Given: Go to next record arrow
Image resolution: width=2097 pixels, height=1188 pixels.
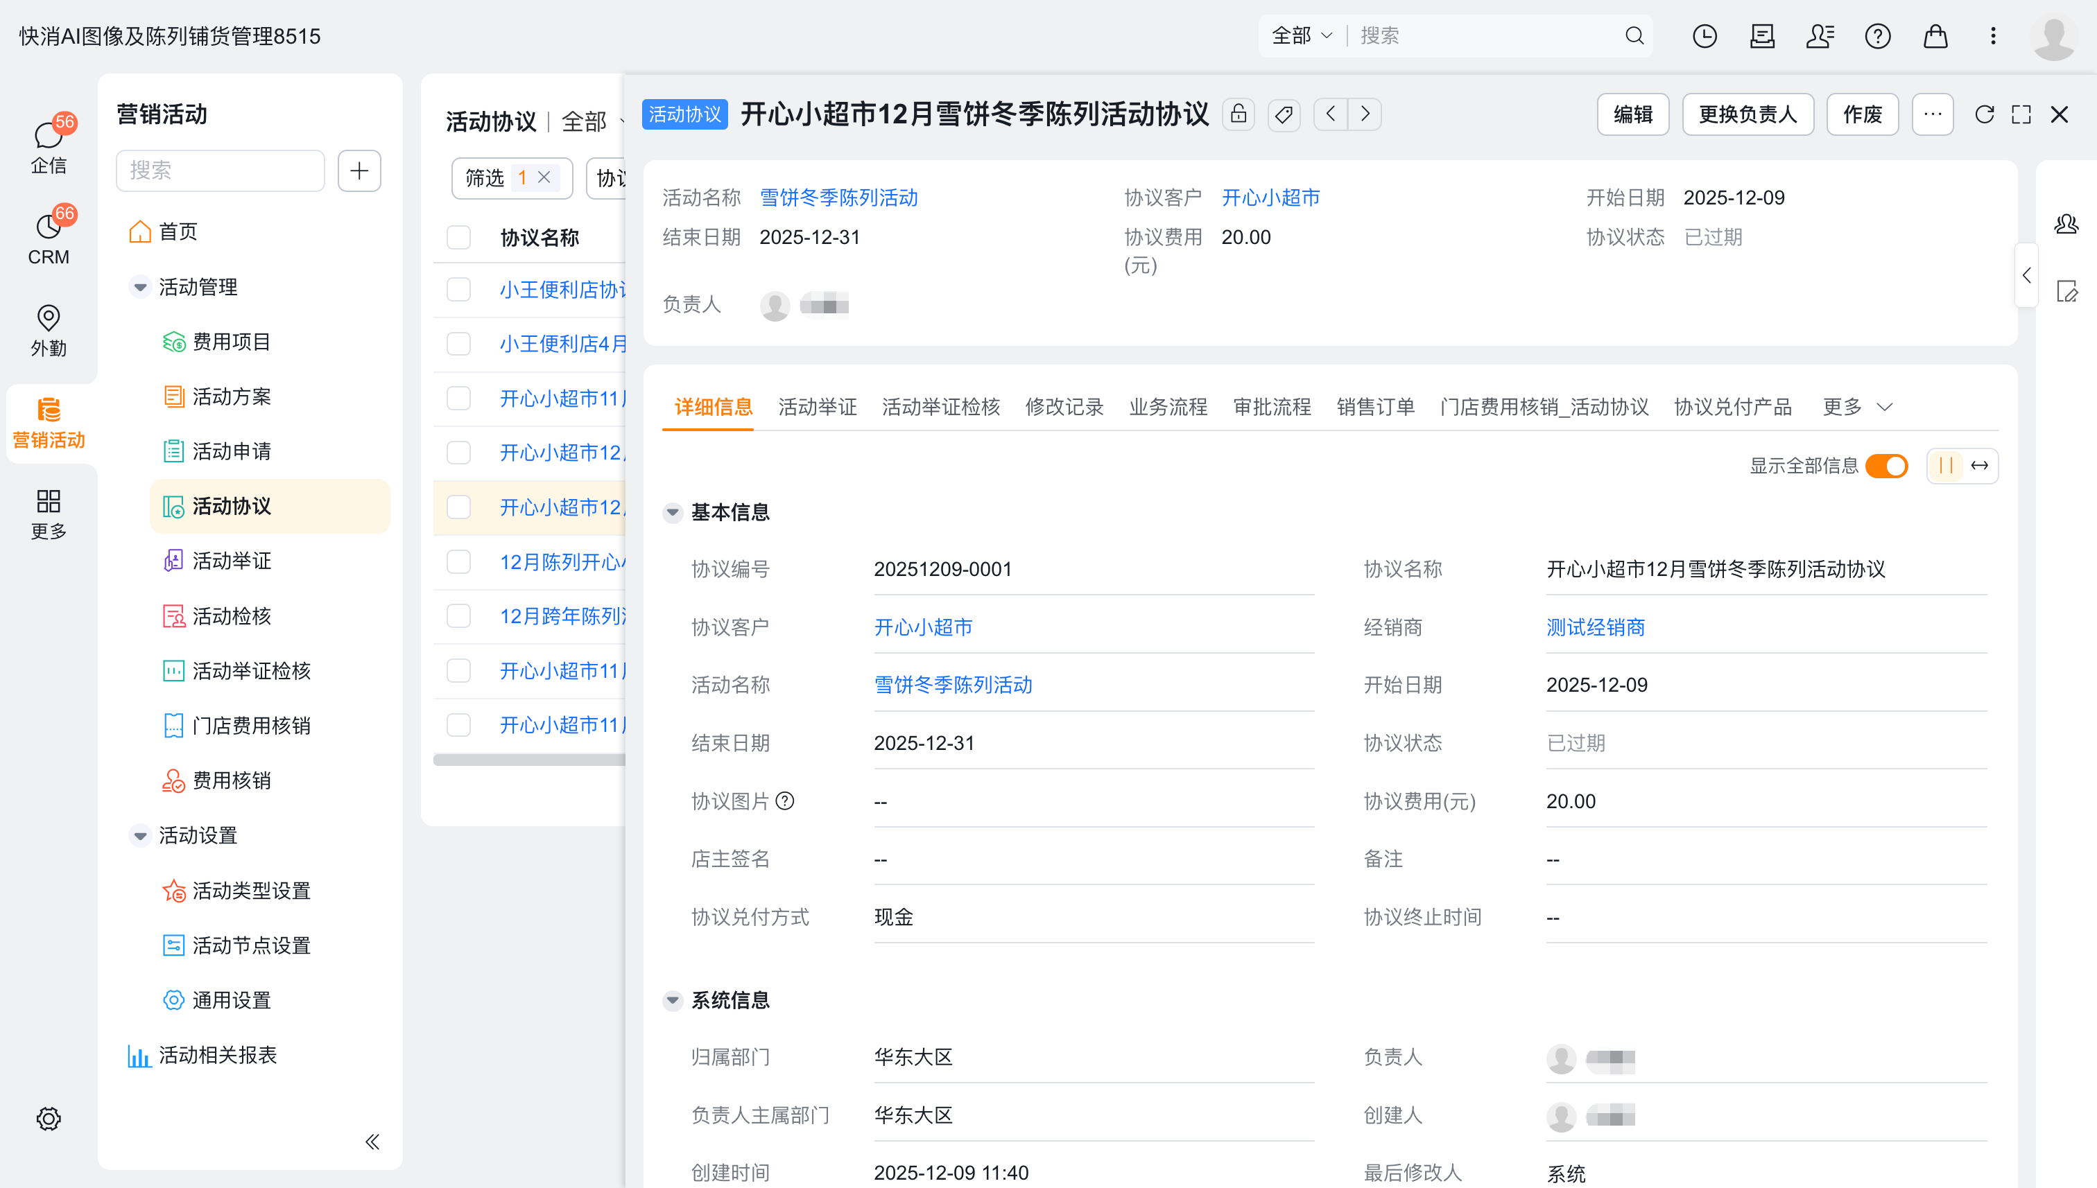Looking at the screenshot, I should 1365,114.
